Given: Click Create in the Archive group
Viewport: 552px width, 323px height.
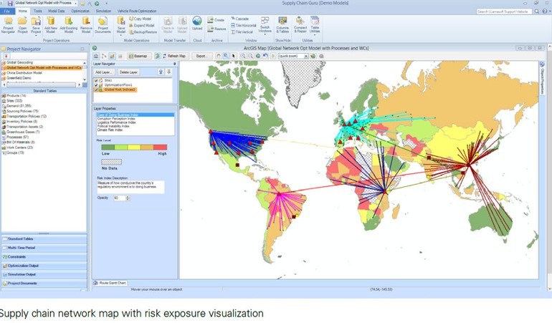Looking at the screenshot, I should 216,20.
